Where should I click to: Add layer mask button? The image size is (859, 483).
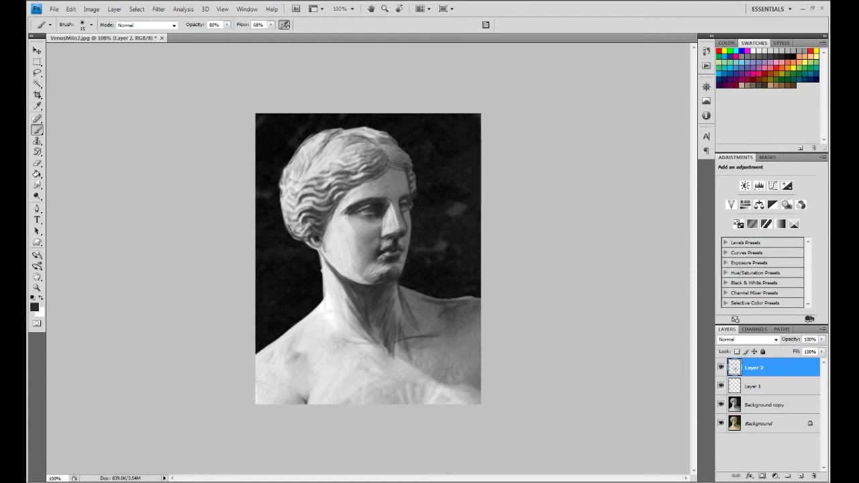click(x=762, y=476)
